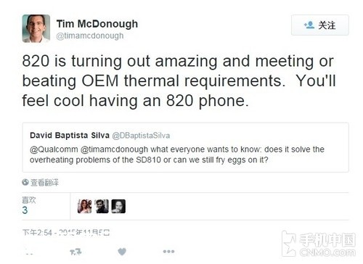The width and height of the screenshot is (363, 264).
Task: Like the tweet with the heart icon
Action: click(122, 252)
